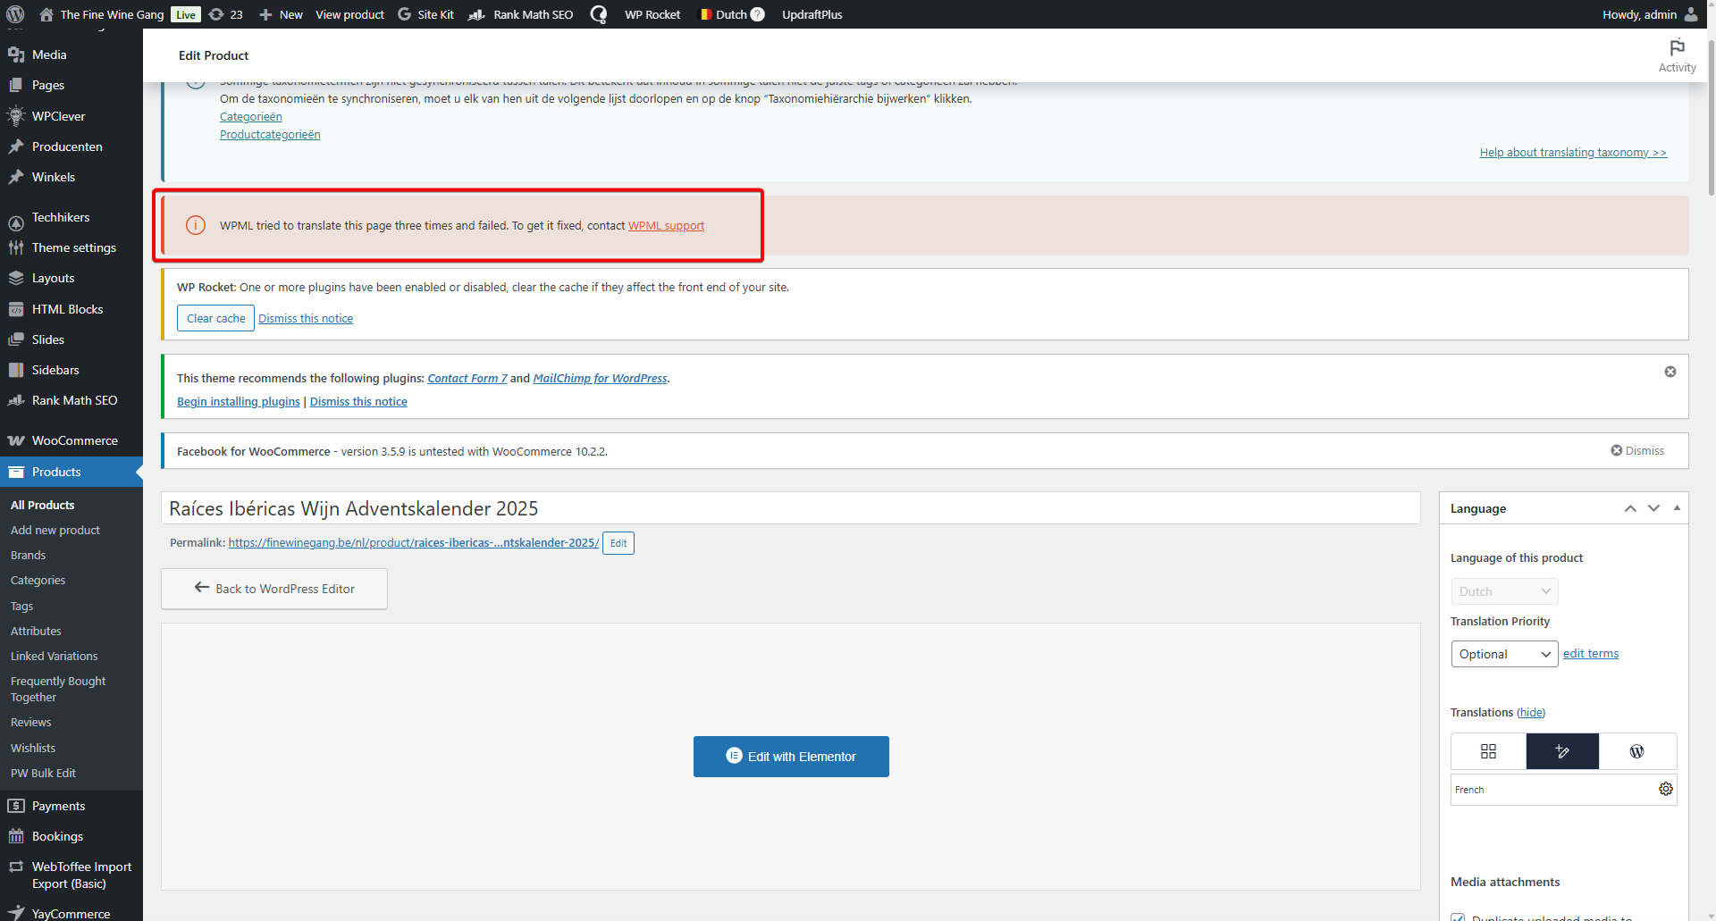
Task: Click the page vertical scrollbar
Action: 1711,116
